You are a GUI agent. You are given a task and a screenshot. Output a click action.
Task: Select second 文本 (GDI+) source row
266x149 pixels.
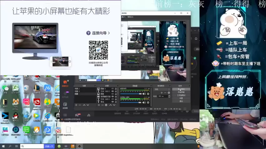tap(107, 99)
